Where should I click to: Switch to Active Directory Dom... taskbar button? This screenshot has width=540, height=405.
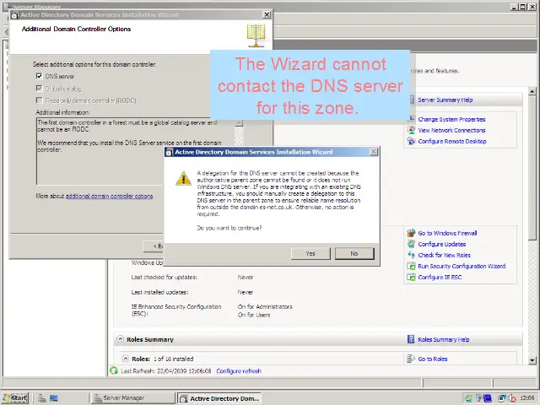[219, 398]
